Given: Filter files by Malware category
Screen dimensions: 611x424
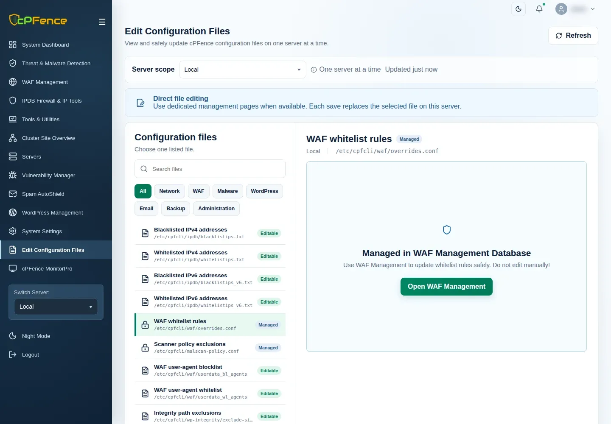Looking at the screenshot, I should pos(227,191).
